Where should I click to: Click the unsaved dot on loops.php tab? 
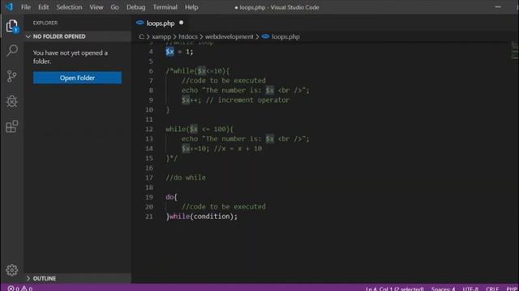pyautogui.click(x=181, y=23)
